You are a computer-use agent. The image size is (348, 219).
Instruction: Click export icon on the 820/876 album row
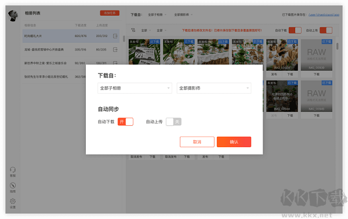point(115,36)
